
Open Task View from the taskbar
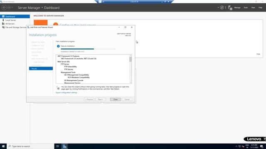[x=58, y=146]
